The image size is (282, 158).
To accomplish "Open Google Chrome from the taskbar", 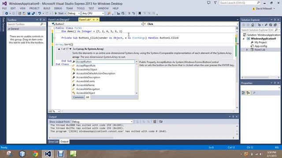I will click(35, 154).
